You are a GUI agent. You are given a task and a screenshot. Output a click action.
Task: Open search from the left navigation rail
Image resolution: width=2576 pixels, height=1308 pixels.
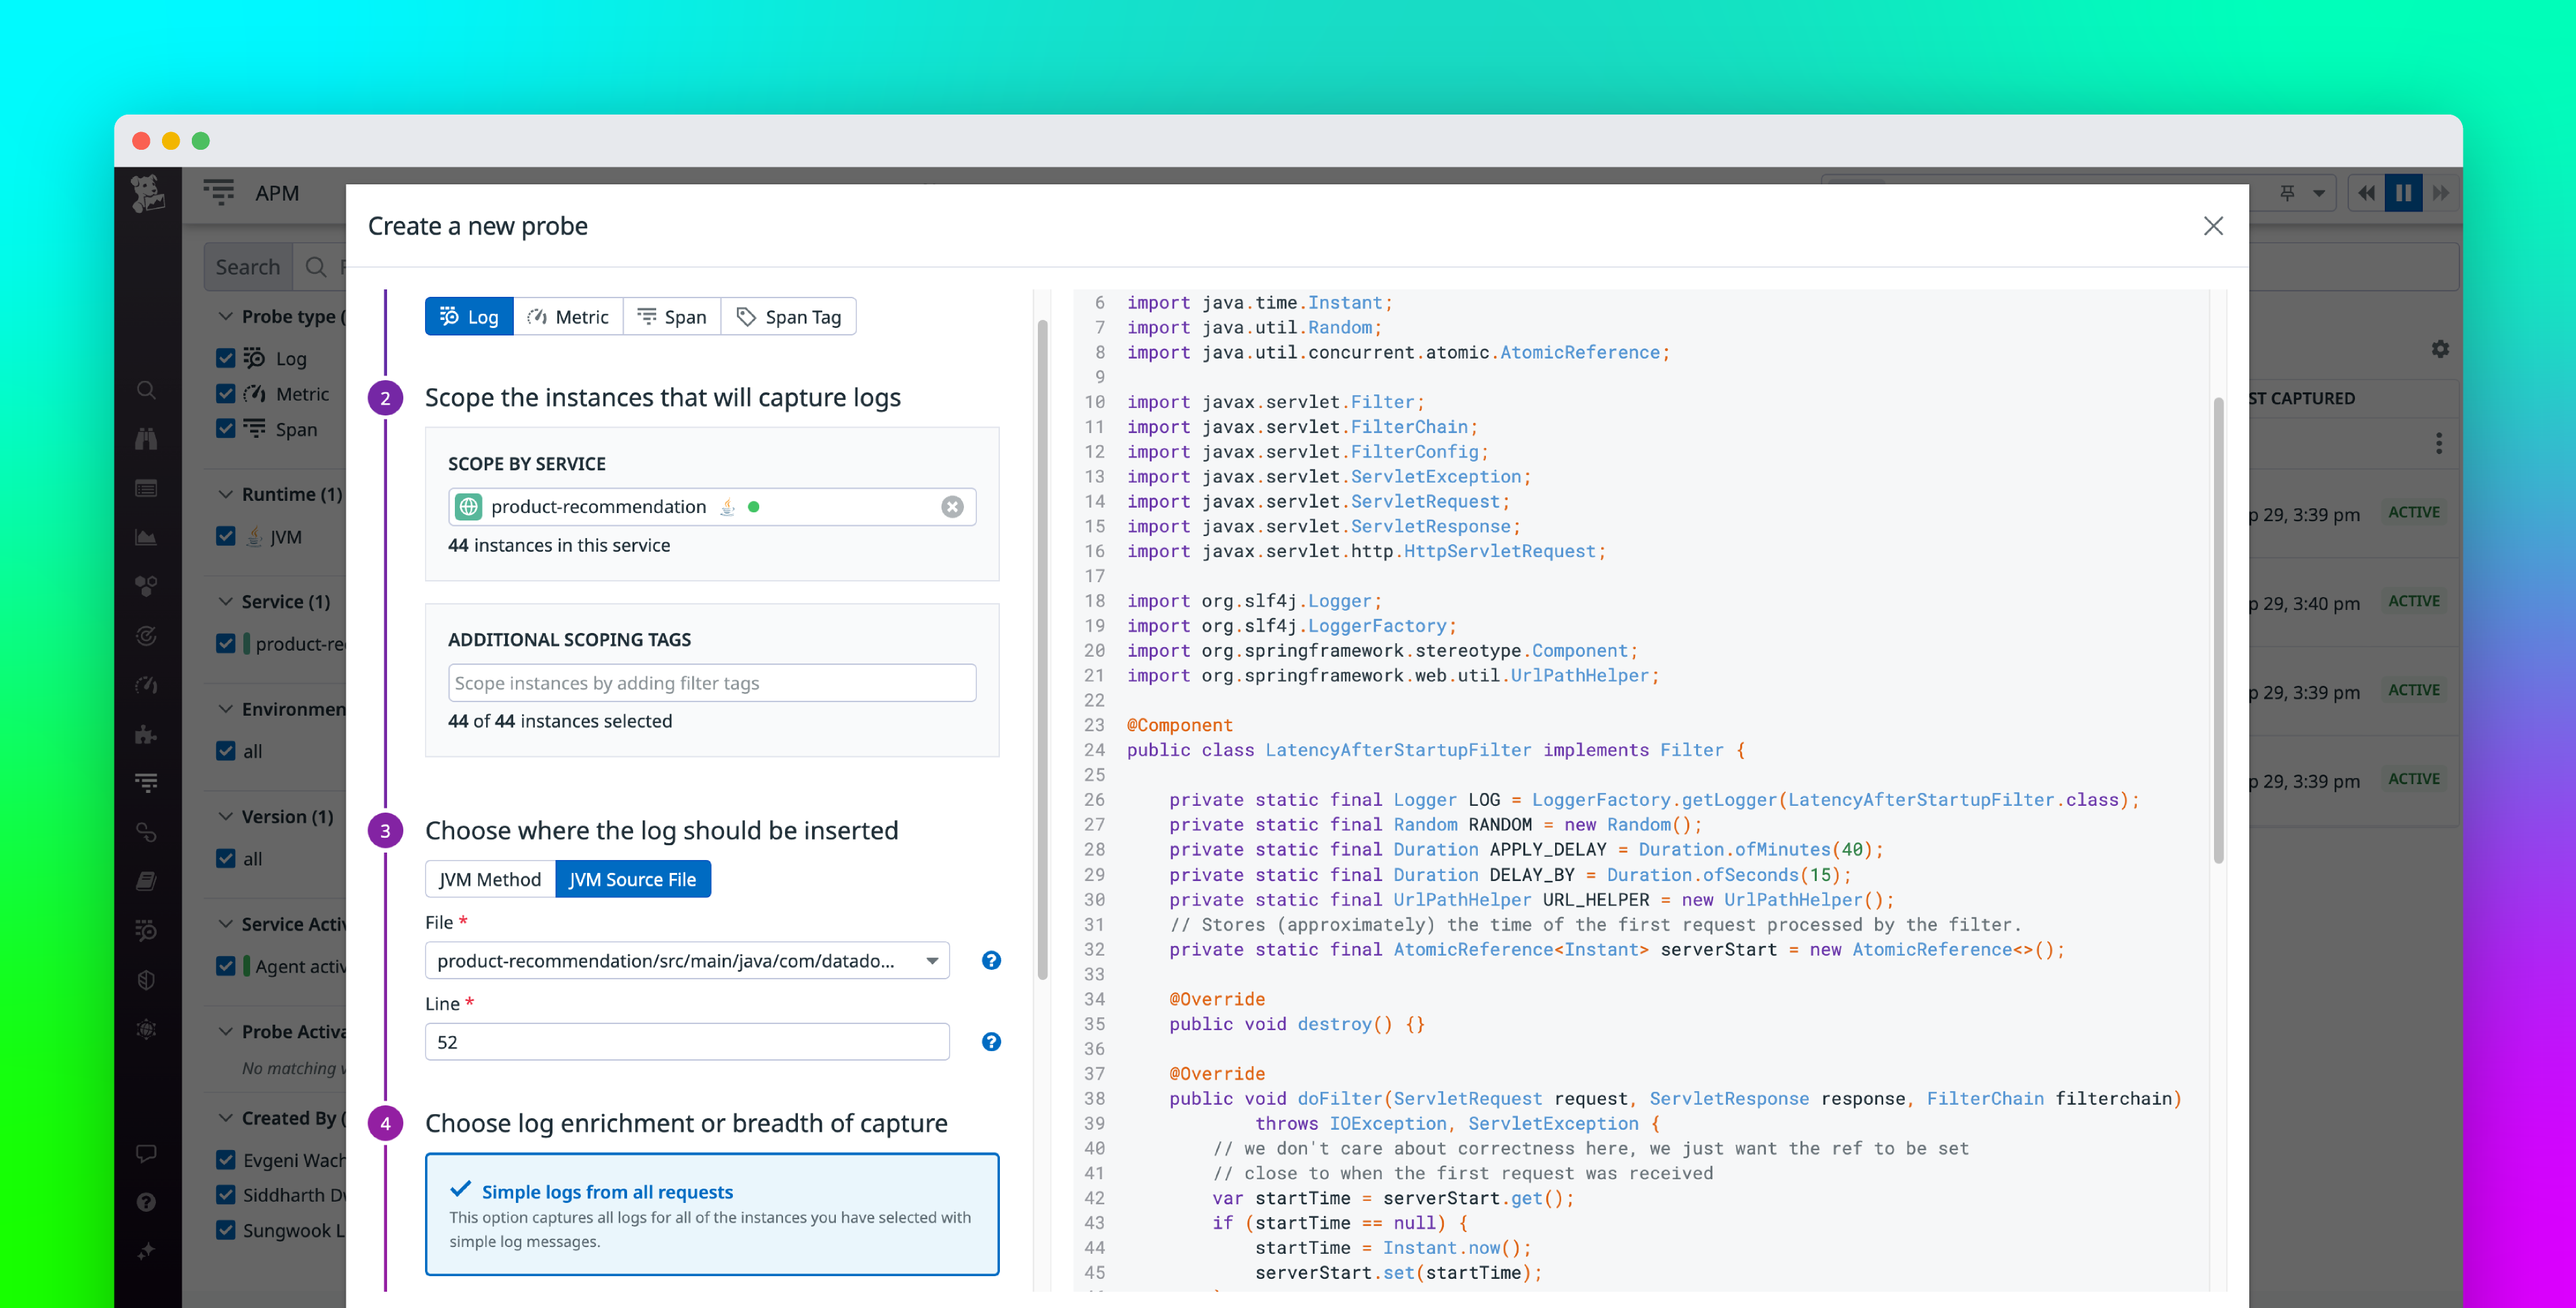(x=146, y=390)
